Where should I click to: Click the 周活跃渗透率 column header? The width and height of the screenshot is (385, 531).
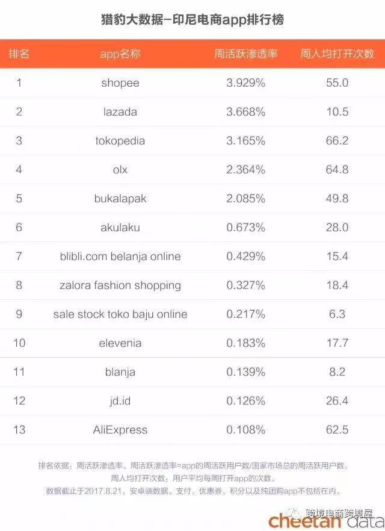pos(246,54)
